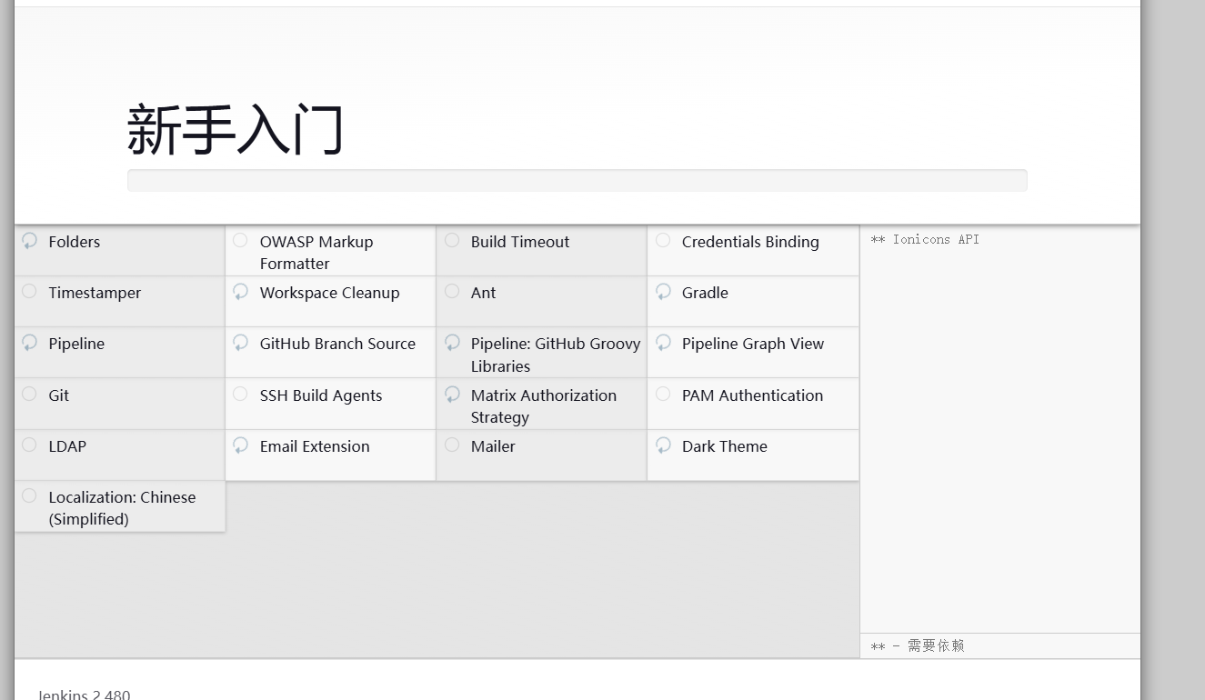Click the LDAP plugin name
The width and height of the screenshot is (1205, 700).
pyautogui.click(x=67, y=446)
